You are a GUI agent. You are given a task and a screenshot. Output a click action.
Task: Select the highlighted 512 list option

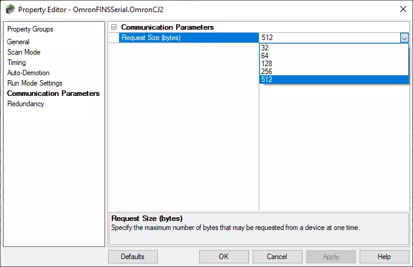tap(333, 79)
